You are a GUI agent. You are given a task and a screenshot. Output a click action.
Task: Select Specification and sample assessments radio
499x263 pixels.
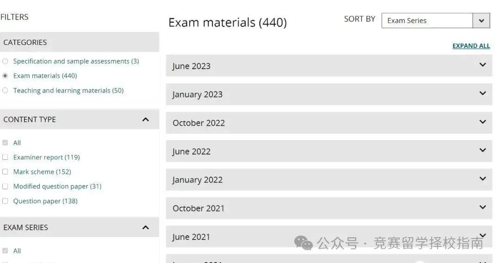point(5,61)
